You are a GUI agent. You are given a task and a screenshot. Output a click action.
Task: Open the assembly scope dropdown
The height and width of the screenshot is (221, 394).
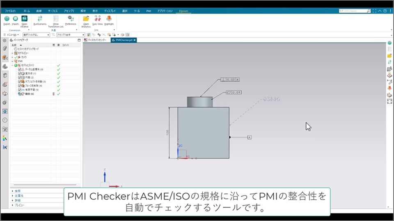[x=71, y=35]
